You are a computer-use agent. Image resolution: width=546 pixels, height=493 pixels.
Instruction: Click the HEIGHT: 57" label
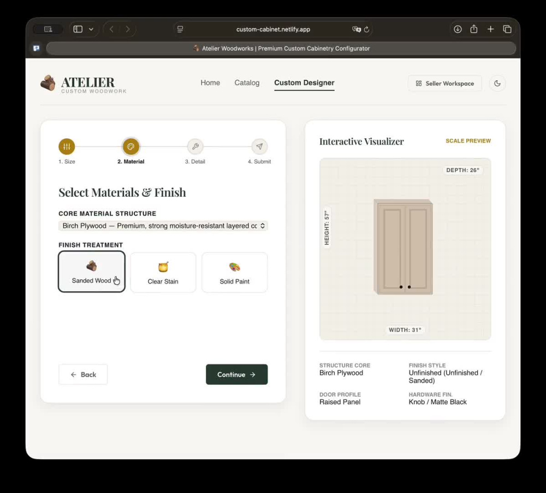pos(327,228)
